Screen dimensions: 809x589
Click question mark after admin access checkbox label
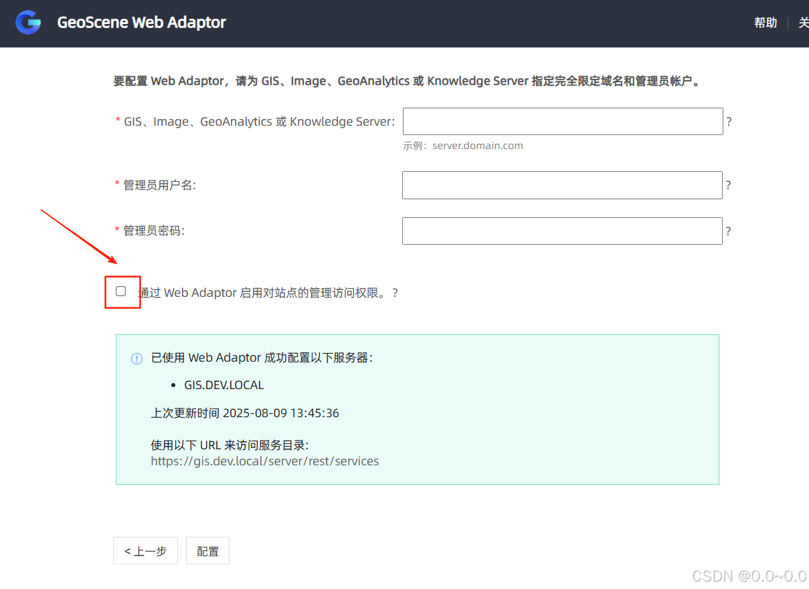[395, 293]
